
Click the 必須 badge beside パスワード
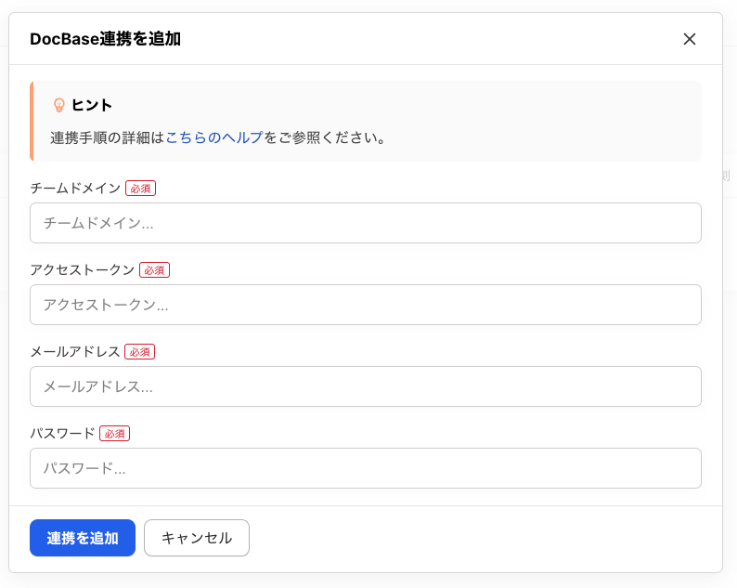115,434
